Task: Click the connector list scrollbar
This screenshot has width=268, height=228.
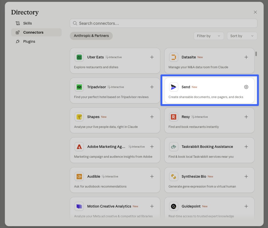Action: [256, 54]
